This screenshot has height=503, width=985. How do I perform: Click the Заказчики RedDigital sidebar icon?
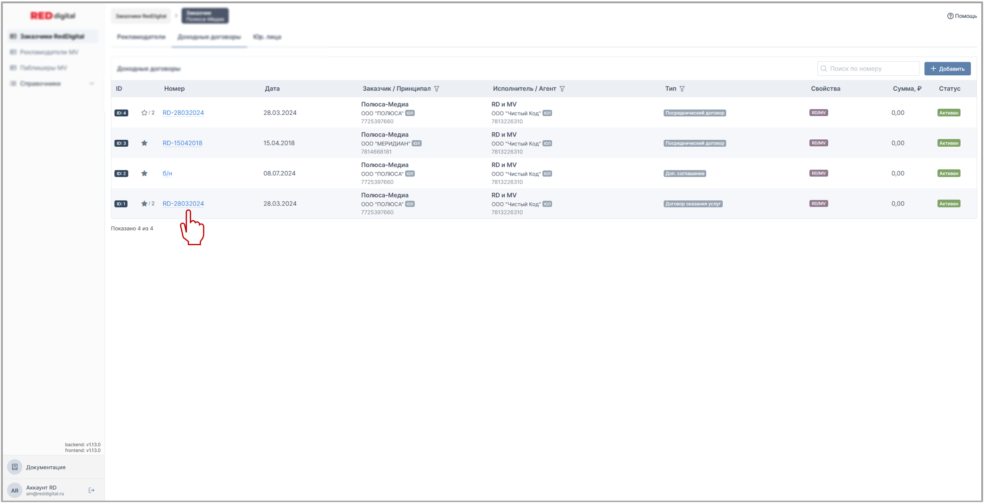[x=13, y=37]
